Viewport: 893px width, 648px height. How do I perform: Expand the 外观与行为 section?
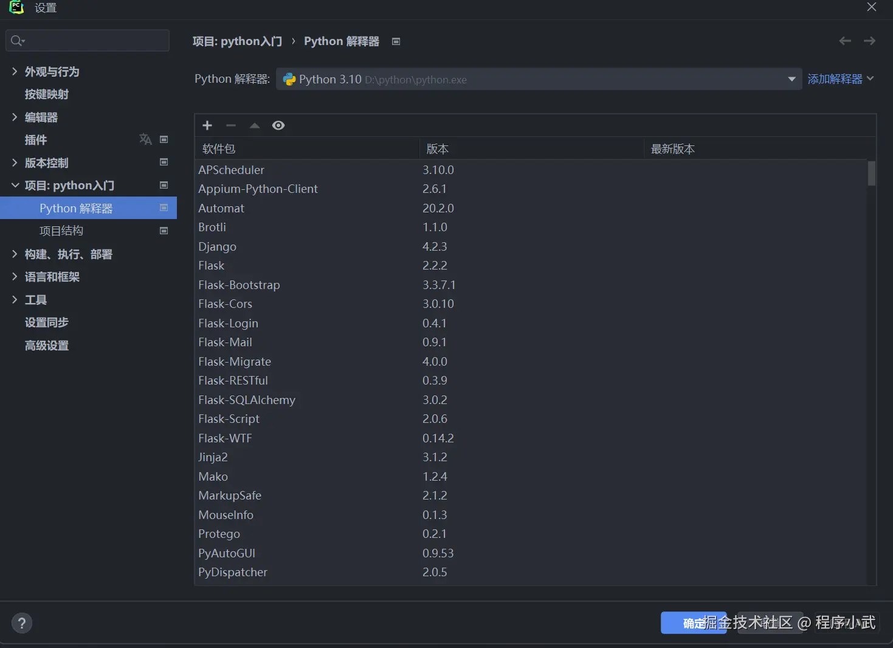[x=15, y=71]
